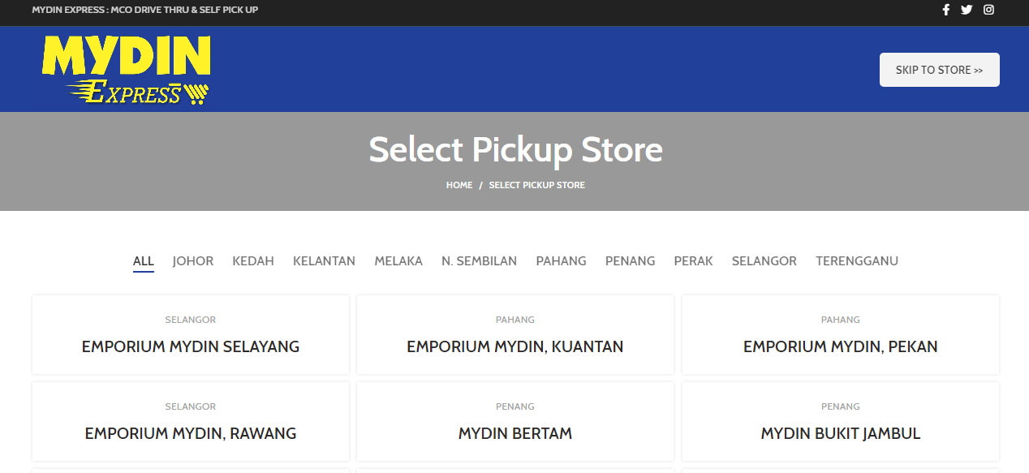Filter the list by PERAK
Viewport: 1029px width, 473px height.
693,260
